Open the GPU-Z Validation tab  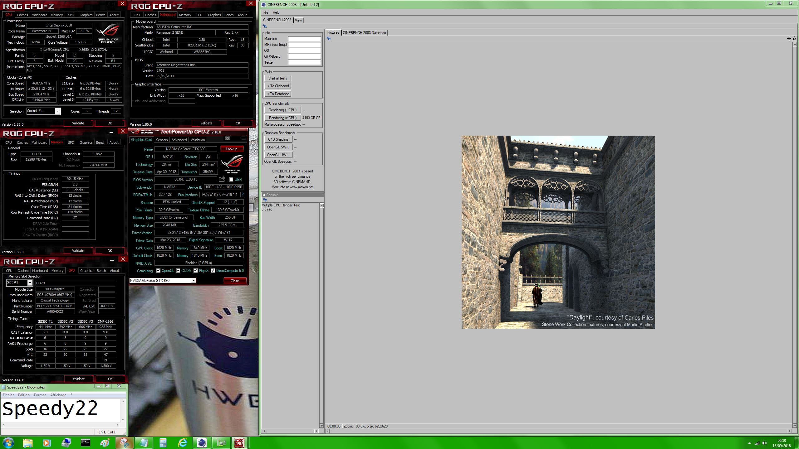pyautogui.click(x=198, y=140)
